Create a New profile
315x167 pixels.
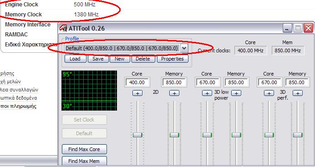coord(120,59)
